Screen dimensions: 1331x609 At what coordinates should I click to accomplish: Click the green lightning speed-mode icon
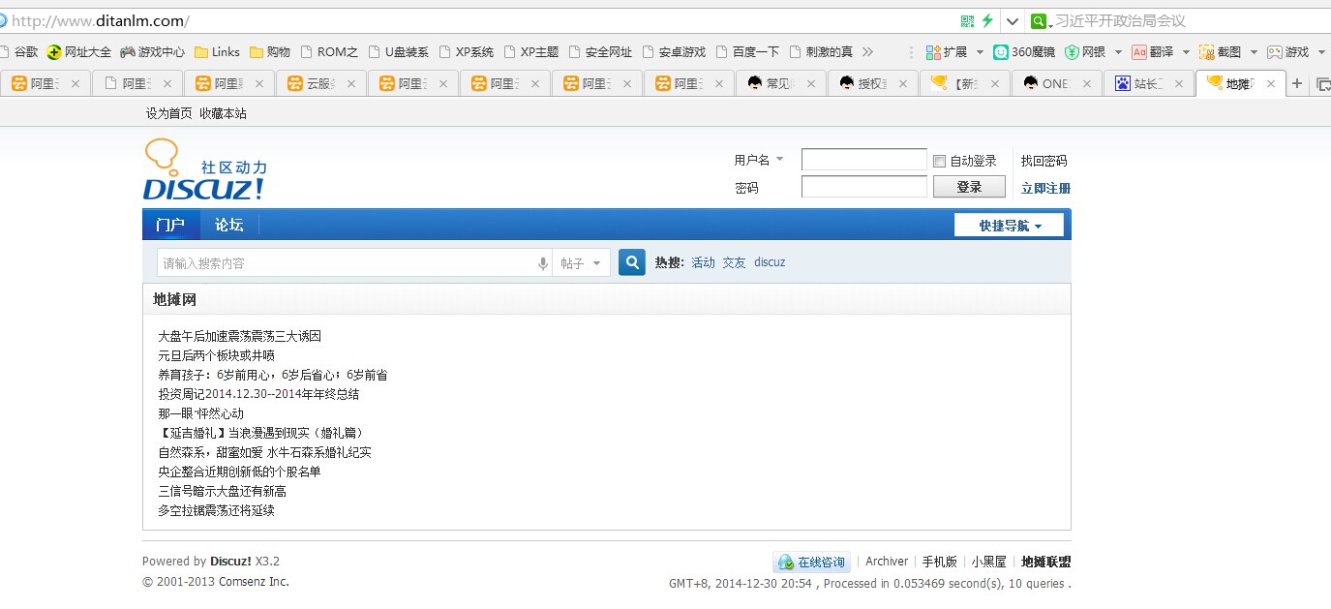coord(987,20)
